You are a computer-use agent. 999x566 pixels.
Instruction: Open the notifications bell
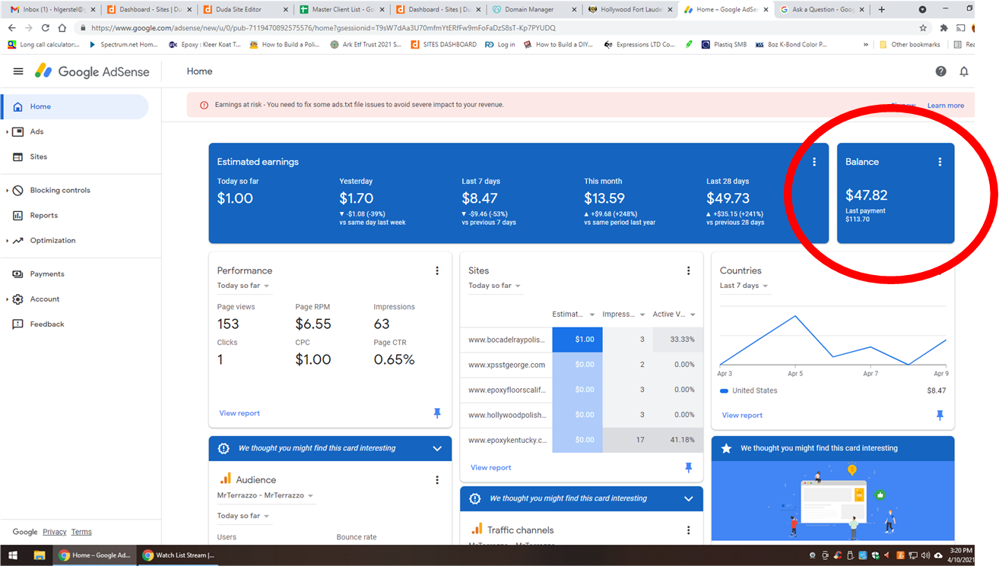pos(964,71)
